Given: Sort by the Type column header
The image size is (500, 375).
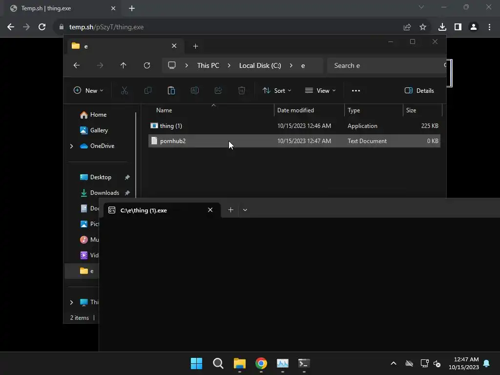Looking at the screenshot, I should click(x=374, y=110).
